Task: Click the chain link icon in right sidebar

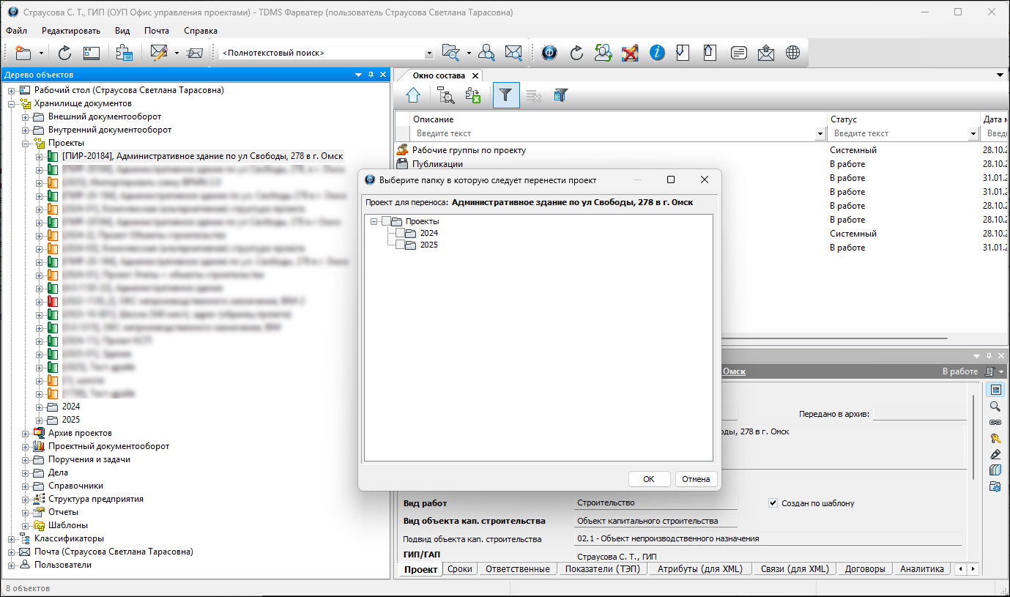Action: tap(995, 422)
